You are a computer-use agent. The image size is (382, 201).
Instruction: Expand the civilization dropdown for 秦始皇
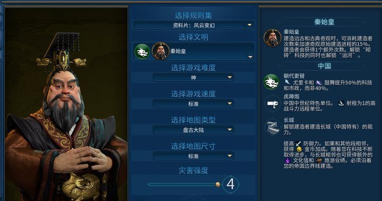tap(250, 57)
